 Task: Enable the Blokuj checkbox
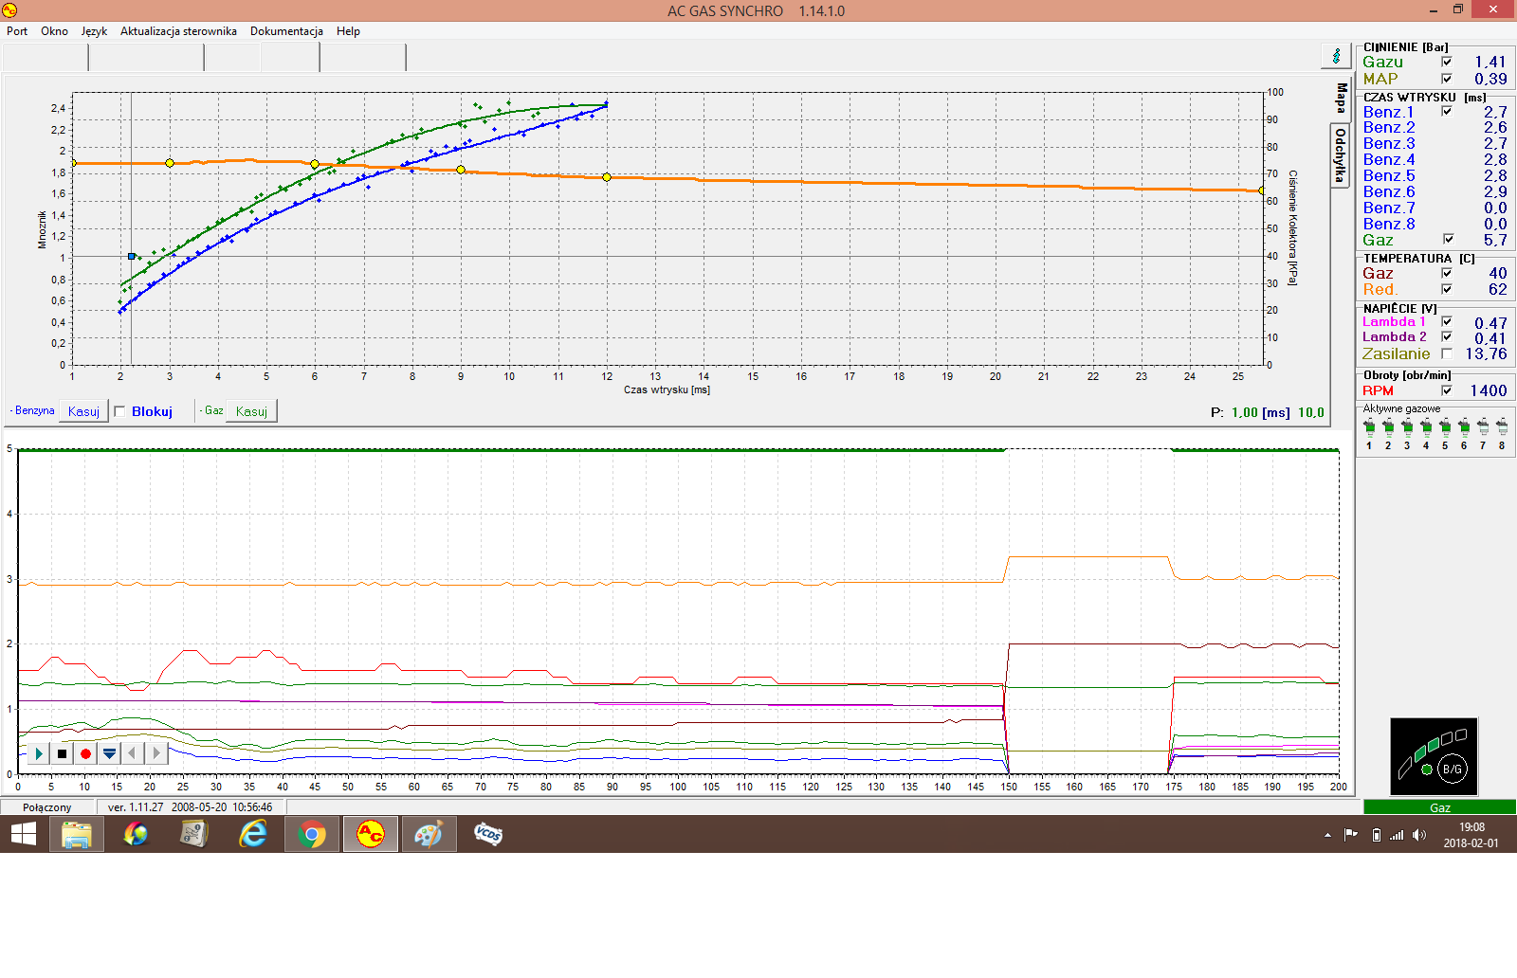[x=119, y=411]
